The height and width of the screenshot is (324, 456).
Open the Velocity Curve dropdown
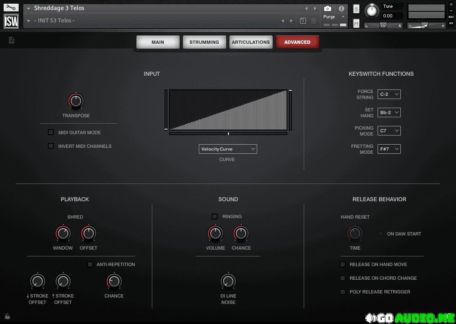point(228,149)
